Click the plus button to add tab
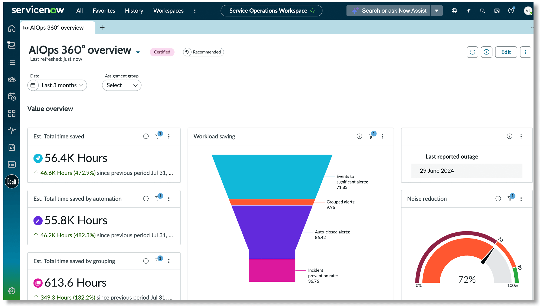The image size is (540, 306). 102,28
